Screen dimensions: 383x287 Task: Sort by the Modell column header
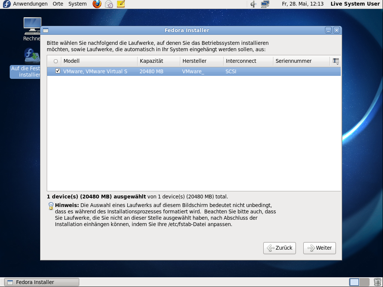point(99,61)
